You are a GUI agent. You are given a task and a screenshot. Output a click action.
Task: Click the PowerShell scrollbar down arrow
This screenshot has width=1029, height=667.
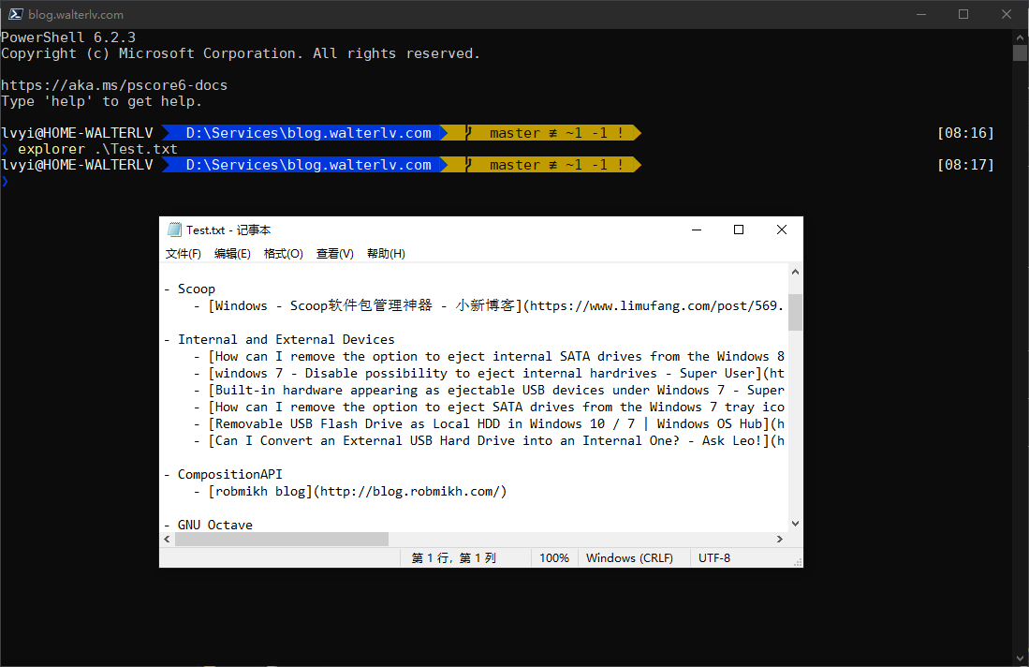[1020, 658]
